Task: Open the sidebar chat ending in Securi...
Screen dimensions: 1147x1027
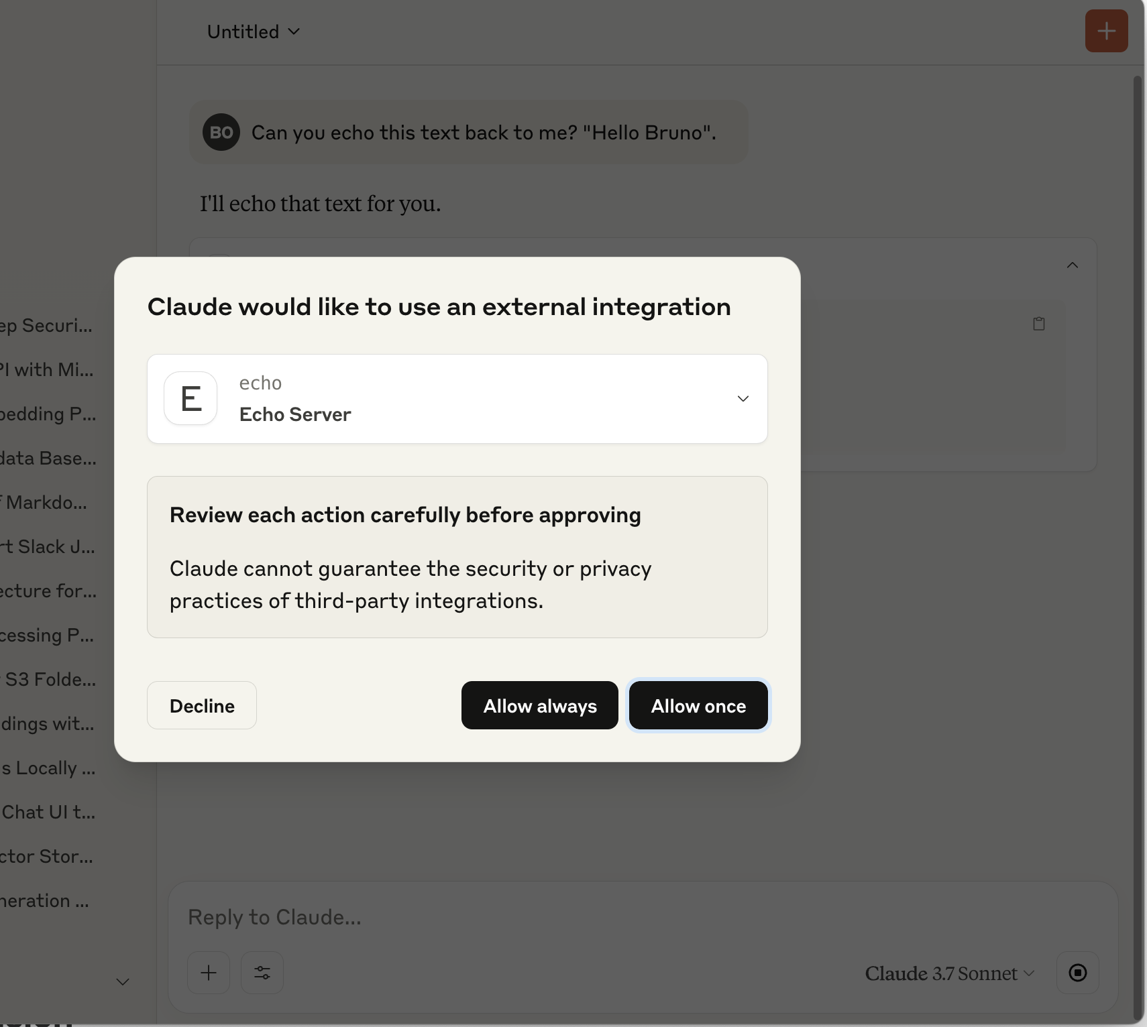Action: [46, 325]
